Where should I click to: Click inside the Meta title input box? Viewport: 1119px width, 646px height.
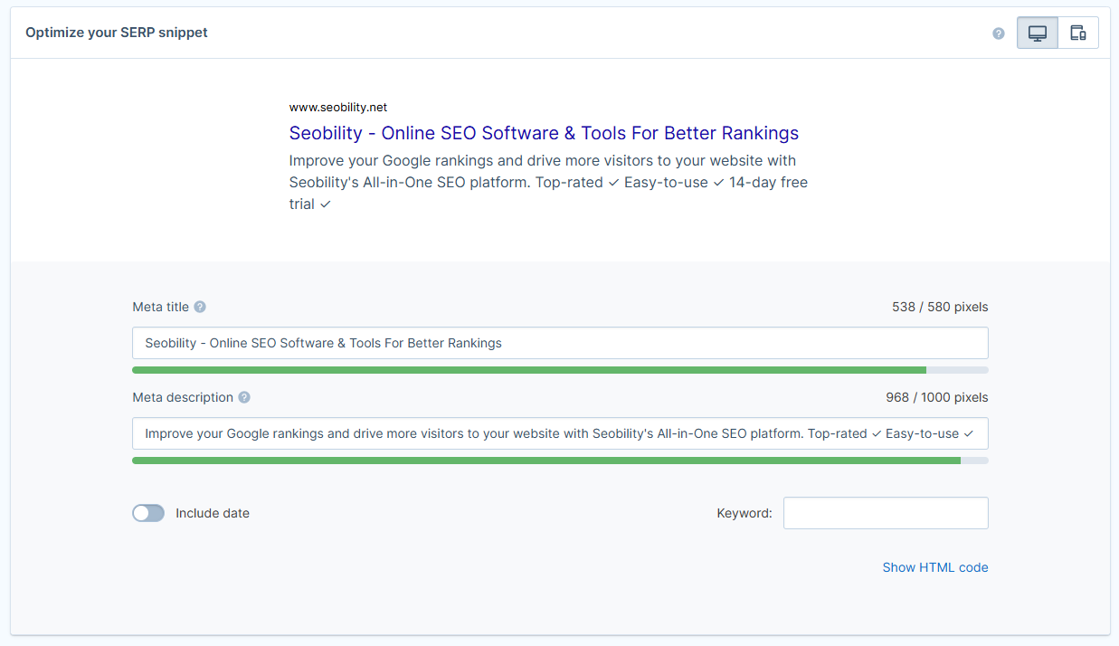(x=560, y=343)
